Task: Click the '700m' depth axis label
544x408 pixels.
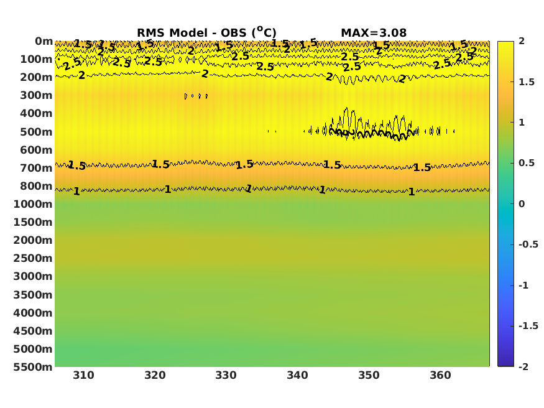Action: point(36,169)
